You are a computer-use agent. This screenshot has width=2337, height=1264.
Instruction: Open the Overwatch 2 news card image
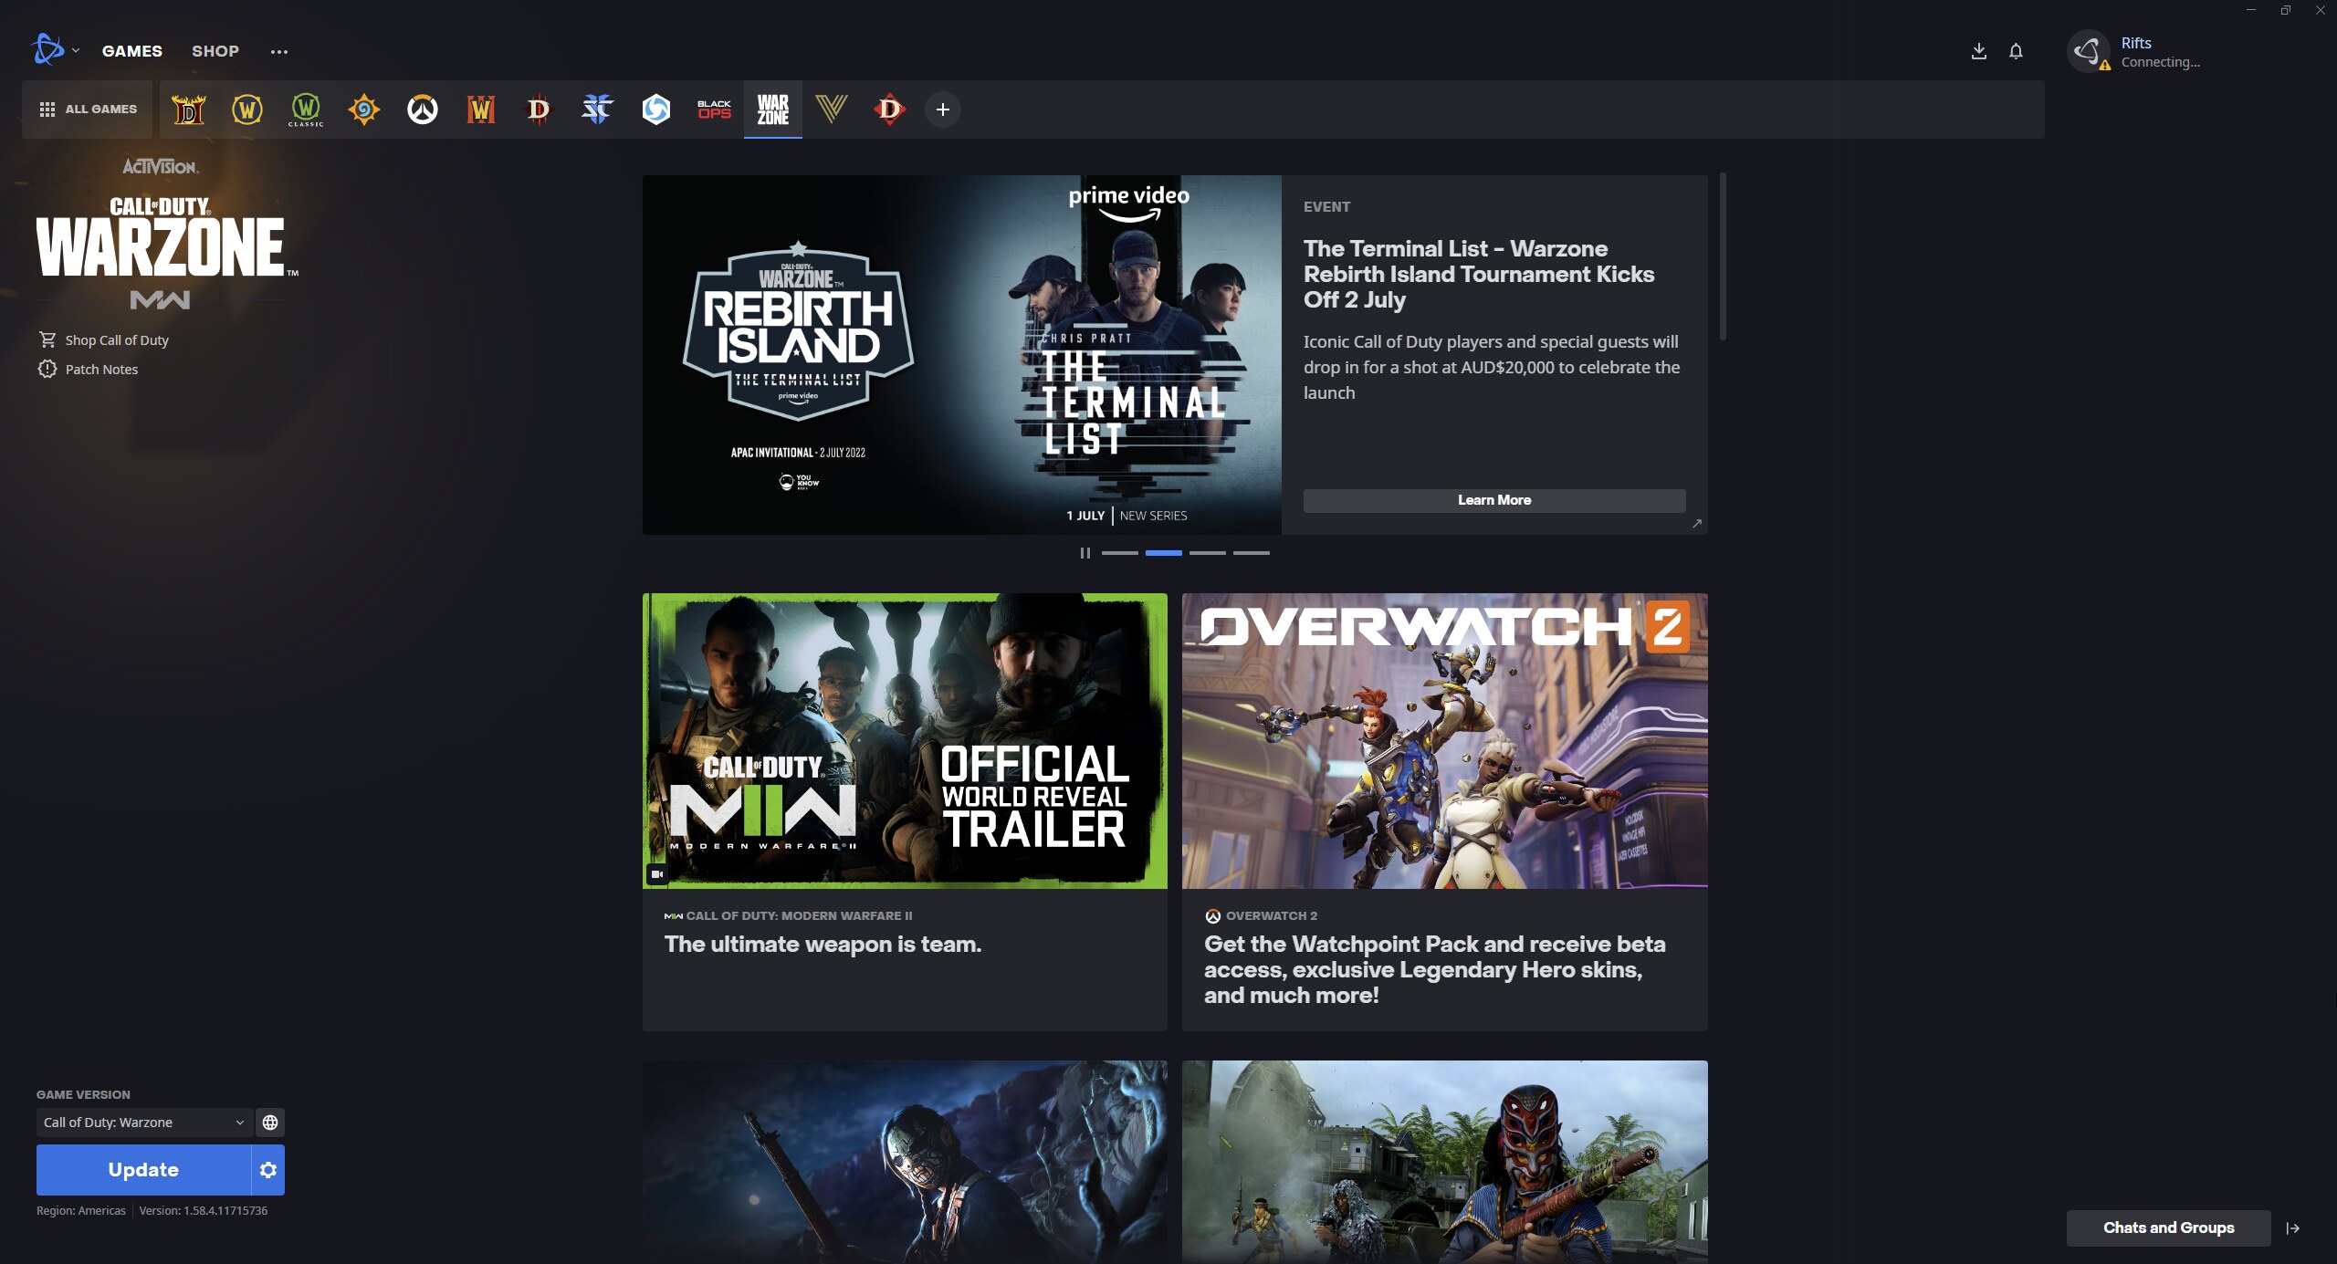[1445, 741]
